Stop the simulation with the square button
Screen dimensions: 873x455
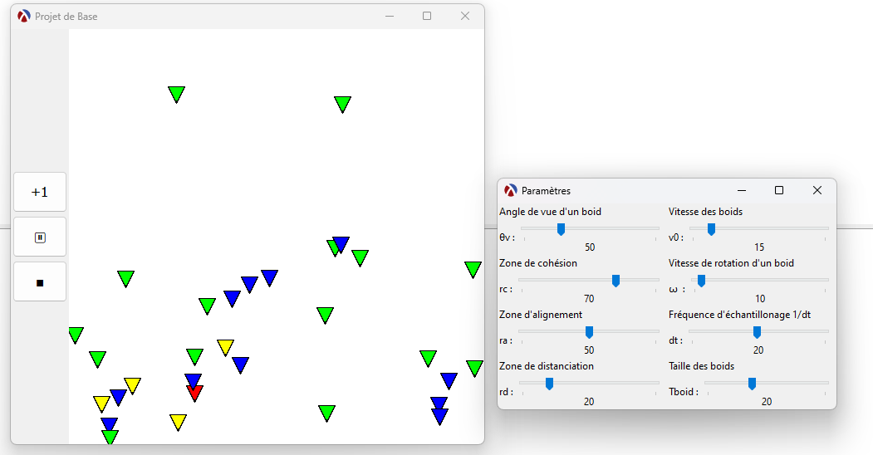coord(40,282)
